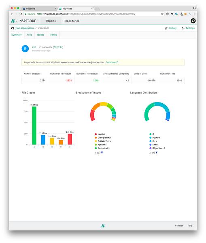
Task: Click the blue B grade badge
Action: [25, 49]
